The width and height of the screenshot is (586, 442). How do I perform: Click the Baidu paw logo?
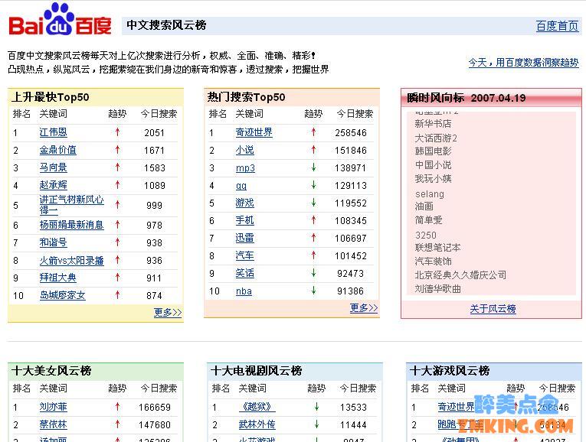click(60, 20)
